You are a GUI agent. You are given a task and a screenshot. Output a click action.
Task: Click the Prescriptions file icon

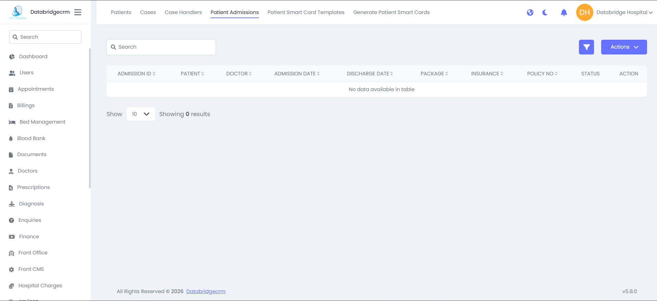11,188
